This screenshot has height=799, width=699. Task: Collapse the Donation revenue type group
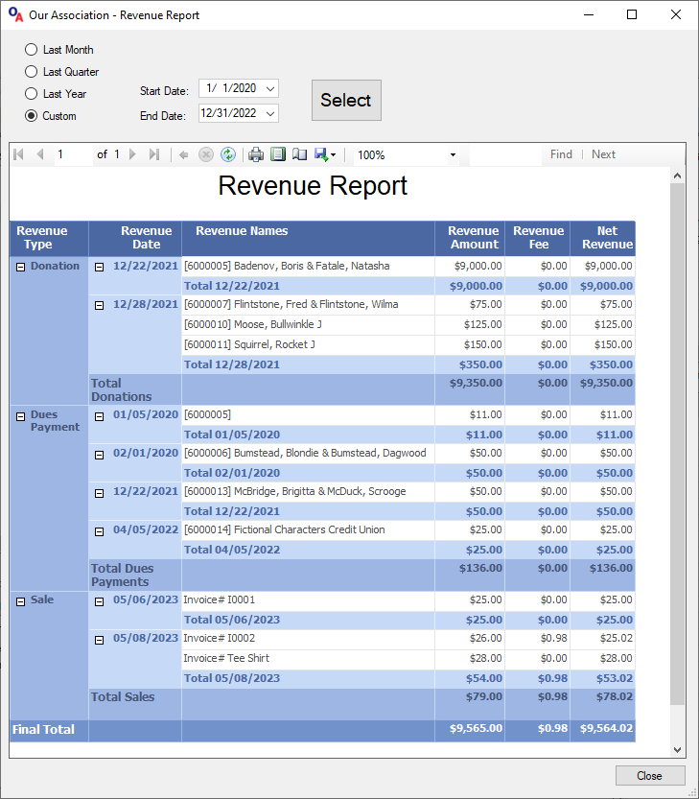click(x=20, y=267)
